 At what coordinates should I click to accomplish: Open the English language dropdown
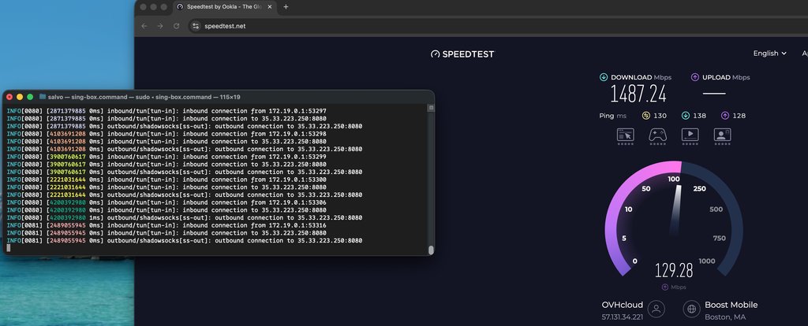(x=770, y=54)
